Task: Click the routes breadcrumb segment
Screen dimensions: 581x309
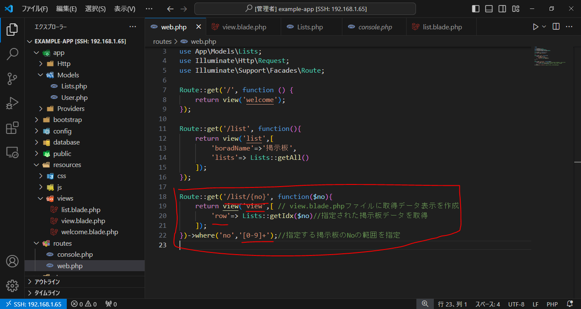Action: click(162, 41)
